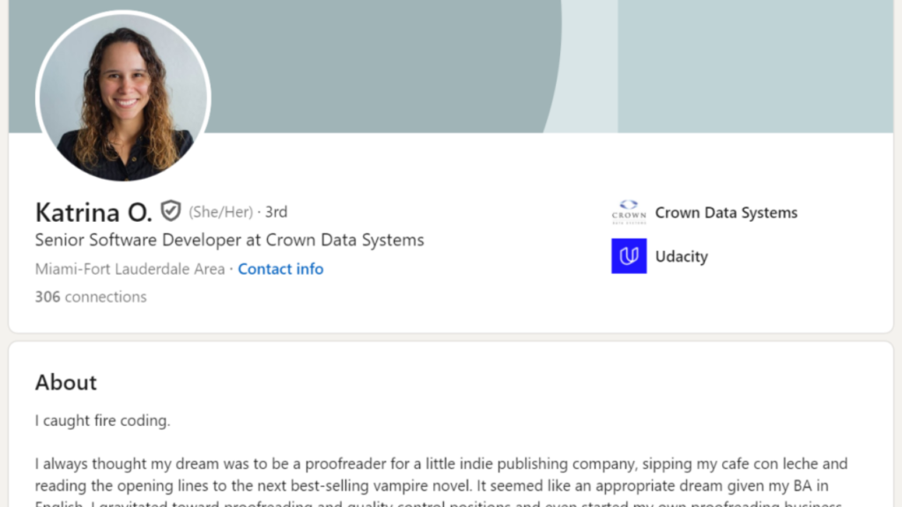Click the Senior Software Developer headline
This screenshot has width=902, height=507.
tap(229, 240)
